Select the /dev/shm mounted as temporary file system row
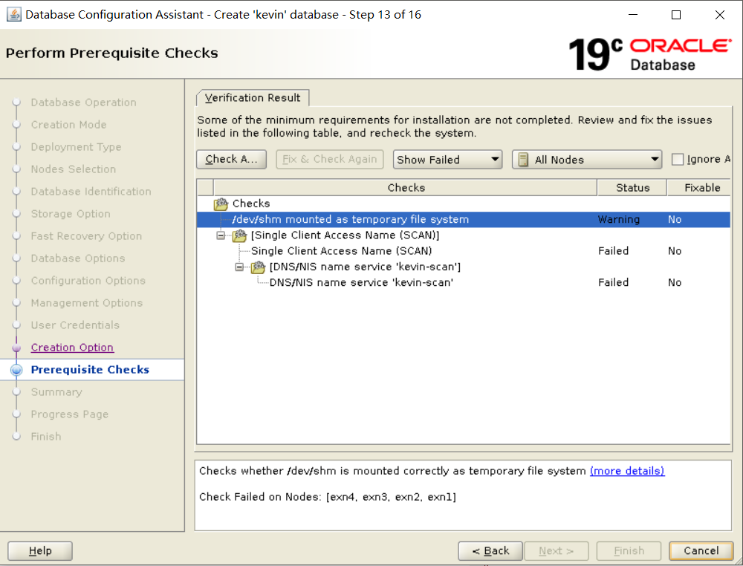 pos(464,220)
